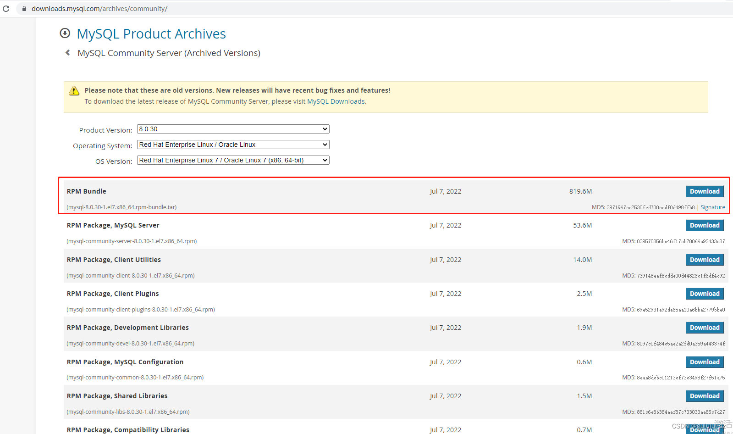Select filename mysql-community-client-plugins-8.0.30-1.el7.x86_64.rpm
This screenshot has width=733, height=434.
(x=141, y=310)
